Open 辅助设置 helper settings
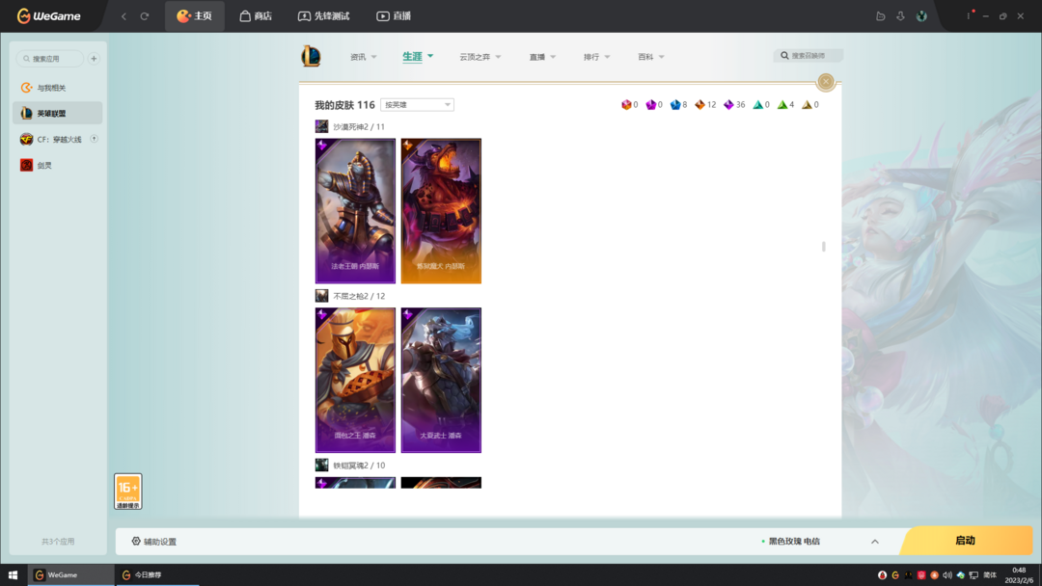Image resolution: width=1042 pixels, height=586 pixels. (x=154, y=542)
